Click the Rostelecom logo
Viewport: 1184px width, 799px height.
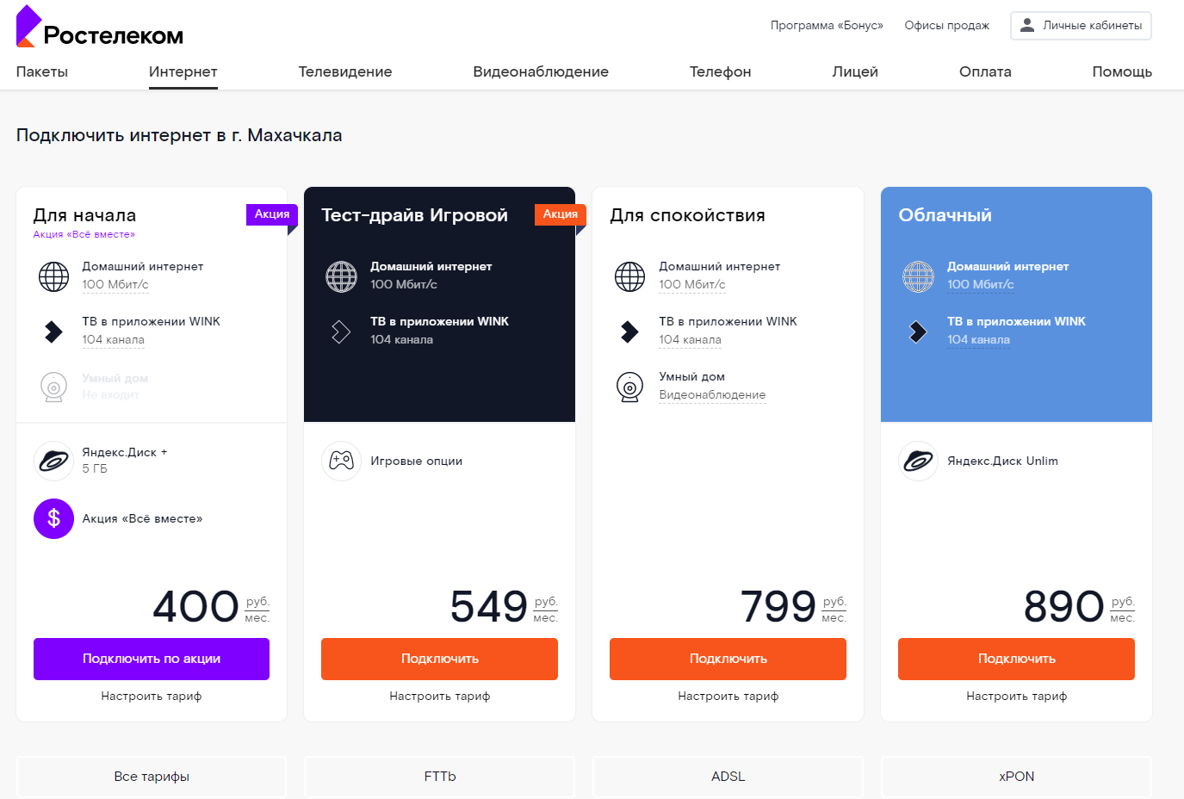100,27
